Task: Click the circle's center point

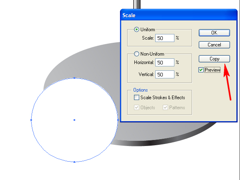Action: tap(74, 120)
